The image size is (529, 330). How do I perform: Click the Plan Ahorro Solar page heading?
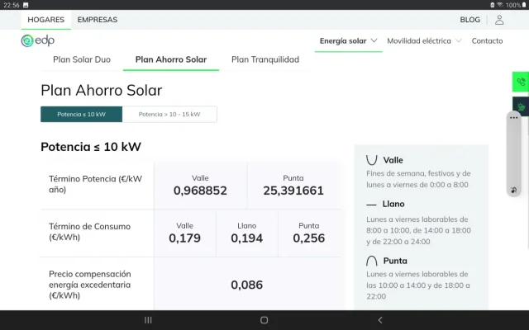point(101,90)
